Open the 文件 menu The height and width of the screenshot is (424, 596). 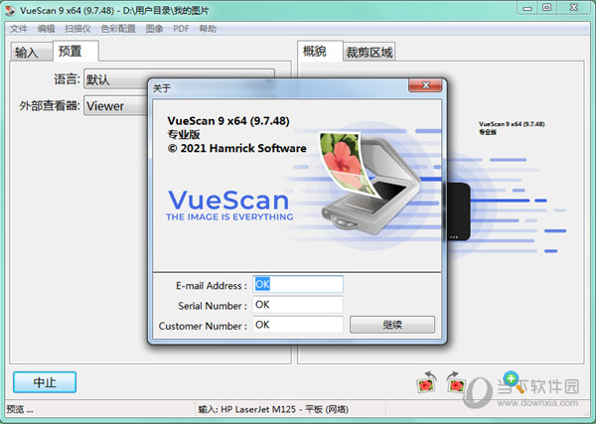(x=18, y=29)
